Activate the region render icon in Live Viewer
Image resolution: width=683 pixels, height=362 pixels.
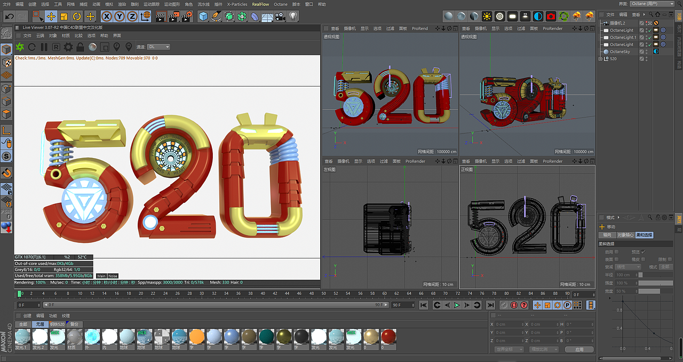[x=104, y=47]
